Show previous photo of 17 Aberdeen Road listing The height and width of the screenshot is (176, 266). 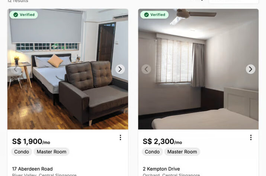pyautogui.click(x=15, y=69)
